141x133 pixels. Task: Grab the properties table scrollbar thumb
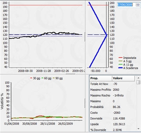pyautogui.click(x=139, y=82)
